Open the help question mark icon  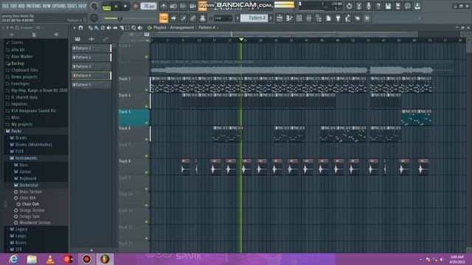coord(378,6)
